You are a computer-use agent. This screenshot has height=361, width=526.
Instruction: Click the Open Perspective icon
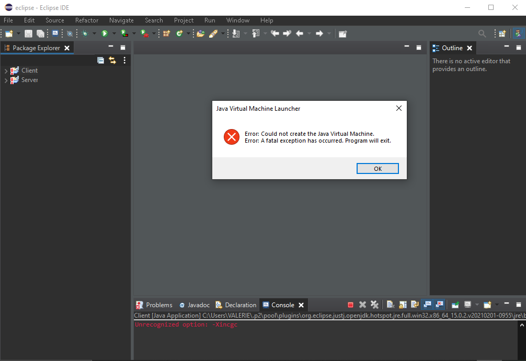[502, 33]
